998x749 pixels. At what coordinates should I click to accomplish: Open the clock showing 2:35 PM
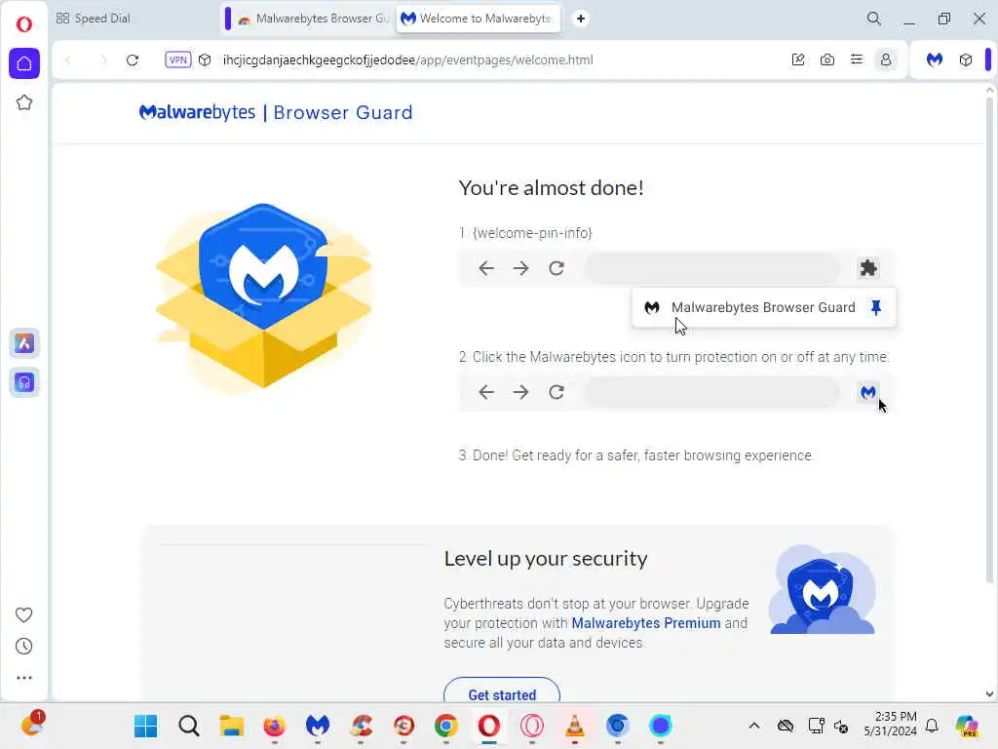(891, 724)
